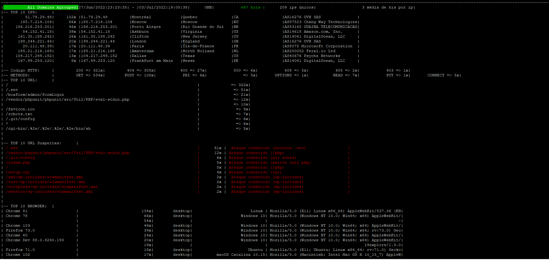Click the region "New Jersey"
Image resolution: width=549 pixels, height=260 pixels.
coord(195,36)
